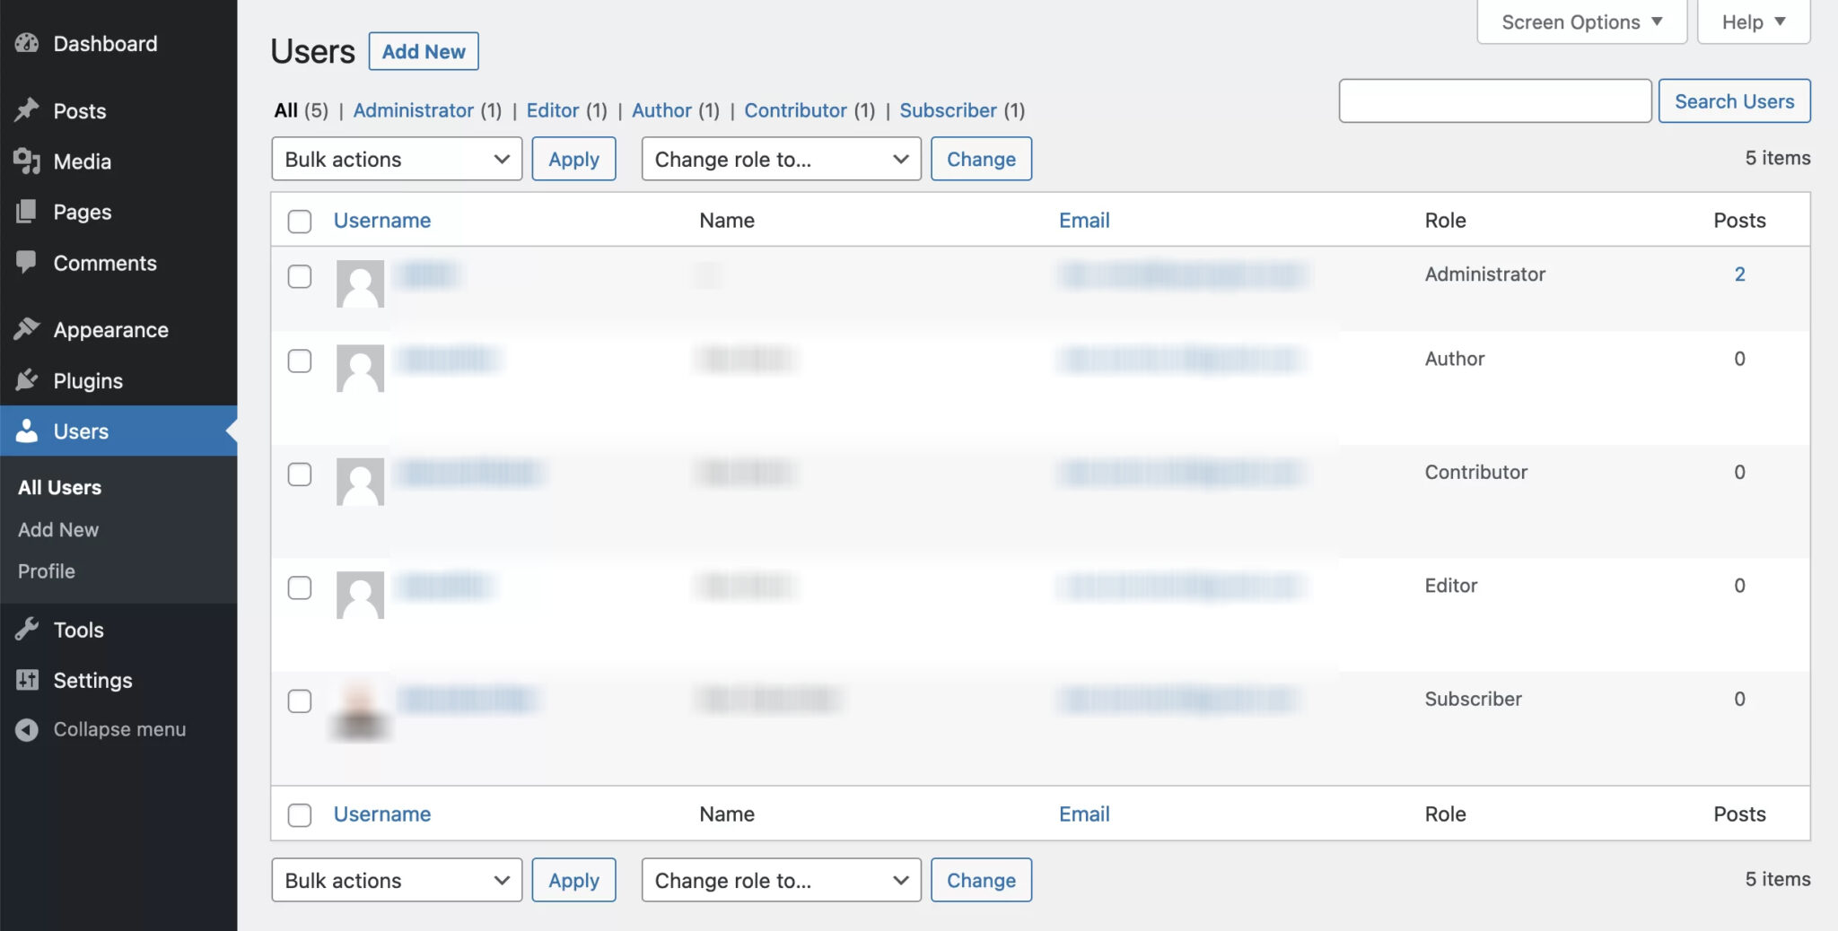Sort by Email column header
1838x931 pixels.
1084,220
